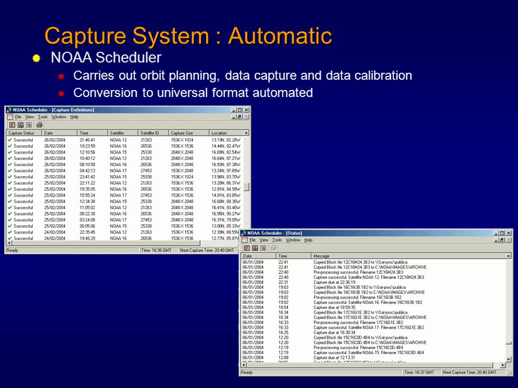Image resolution: width=518 pixels, height=388 pixels.
Task: Click the Satellite column header
Action: (x=123, y=133)
